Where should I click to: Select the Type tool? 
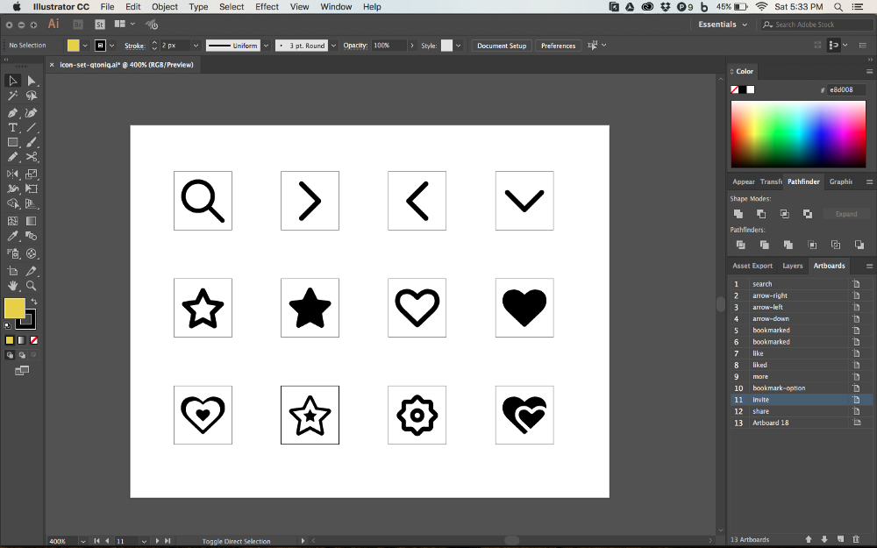point(13,127)
